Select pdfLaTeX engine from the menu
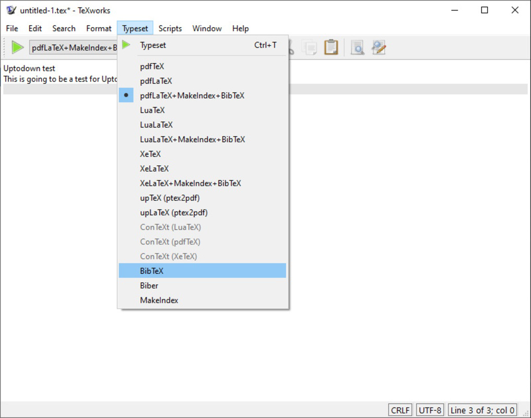 [203, 81]
